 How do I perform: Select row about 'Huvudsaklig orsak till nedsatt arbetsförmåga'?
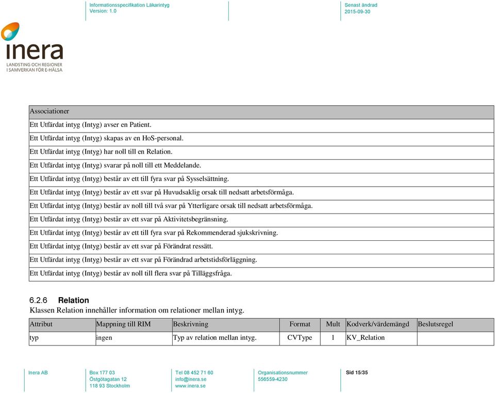tap(261, 193)
